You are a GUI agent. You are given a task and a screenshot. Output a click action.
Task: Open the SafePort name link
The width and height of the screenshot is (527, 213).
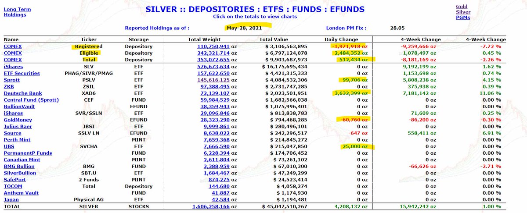pos(16,179)
